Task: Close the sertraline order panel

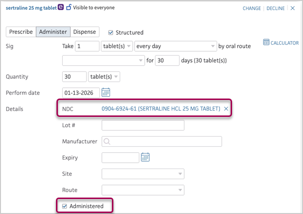Action: [292, 8]
